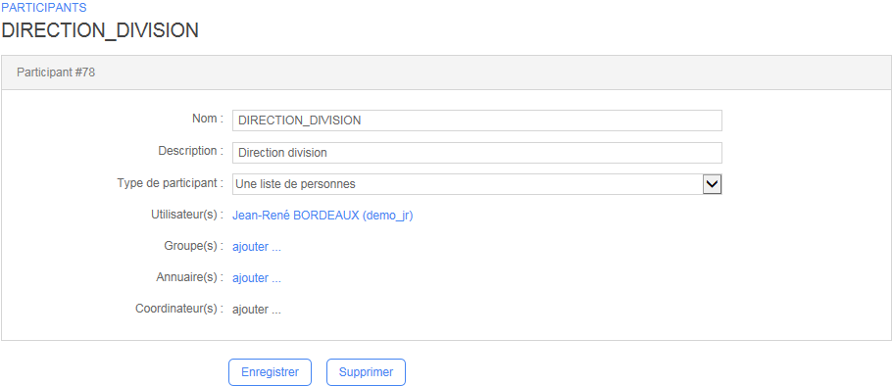
Task: Click into the Description text field
Action: click(477, 153)
